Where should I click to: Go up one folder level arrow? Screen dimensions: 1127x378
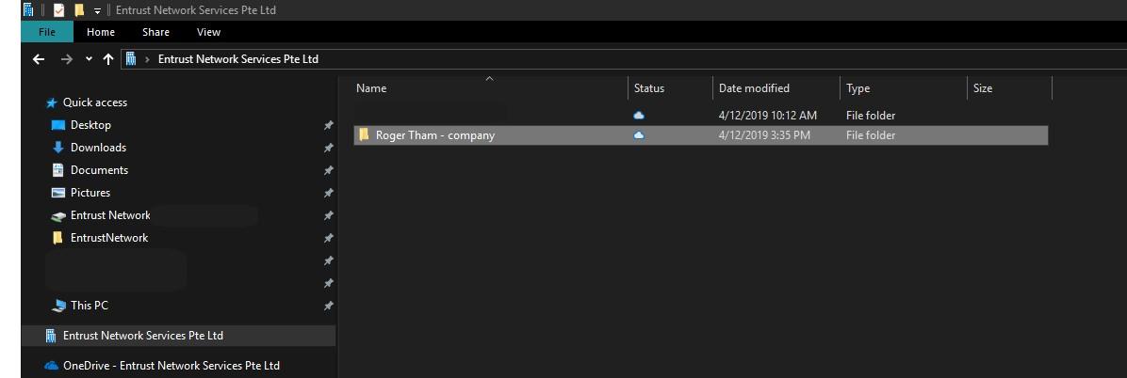[x=107, y=59]
